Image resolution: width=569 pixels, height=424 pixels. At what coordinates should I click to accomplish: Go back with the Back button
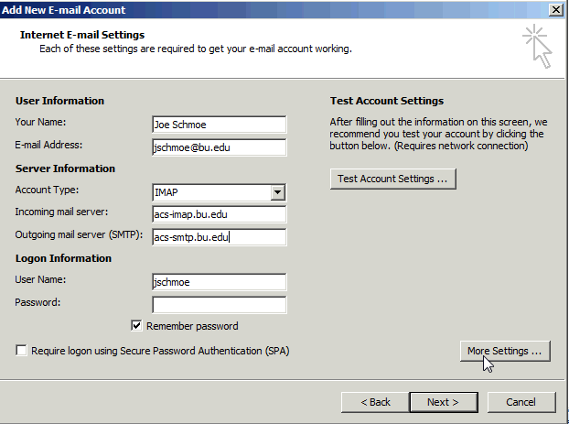375,402
